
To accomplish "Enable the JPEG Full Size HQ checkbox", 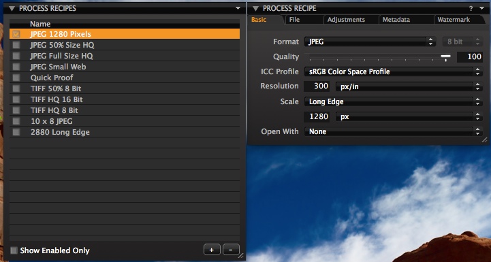I will pyautogui.click(x=16, y=56).
